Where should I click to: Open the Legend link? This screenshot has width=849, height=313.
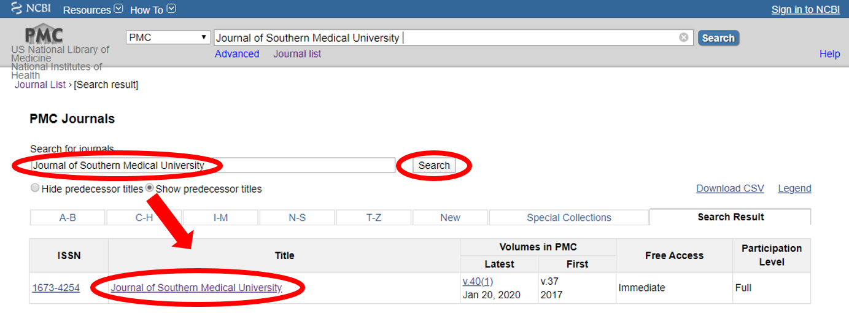[794, 188]
